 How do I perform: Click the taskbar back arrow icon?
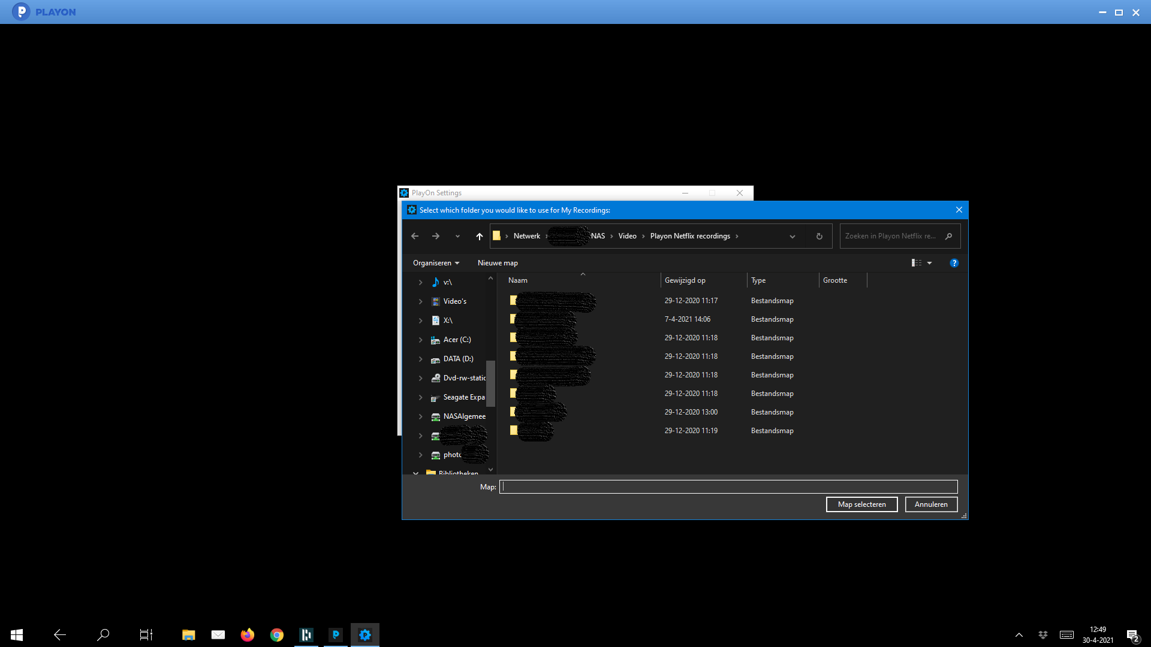(x=60, y=634)
